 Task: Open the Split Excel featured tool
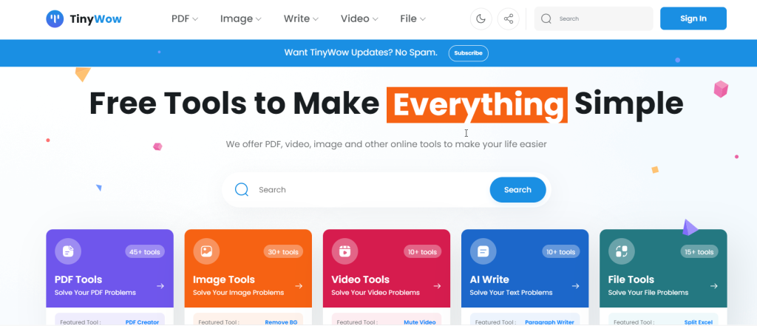click(x=698, y=322)
